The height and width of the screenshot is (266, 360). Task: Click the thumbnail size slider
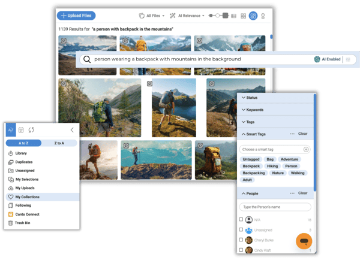(x=219, y=16)
